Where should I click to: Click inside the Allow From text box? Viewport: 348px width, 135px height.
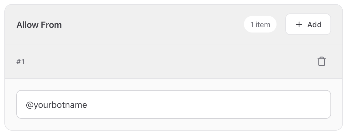point(173,105)
